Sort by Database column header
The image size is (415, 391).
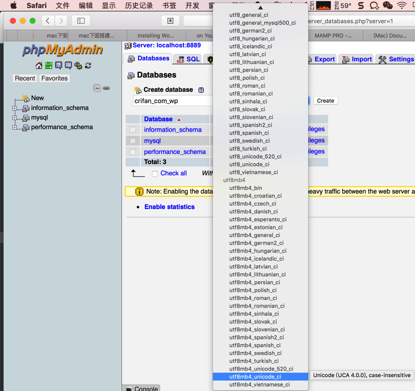click(x=158, y=119)
